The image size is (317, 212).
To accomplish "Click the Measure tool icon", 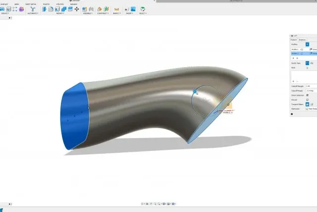I will (x=116, y=9).
